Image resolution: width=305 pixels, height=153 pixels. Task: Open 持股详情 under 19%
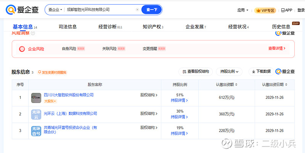click(x=179, y=134)
